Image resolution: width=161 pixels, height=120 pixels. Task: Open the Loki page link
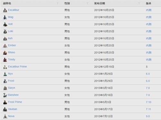pyautogui.click(x=11, y=31)
